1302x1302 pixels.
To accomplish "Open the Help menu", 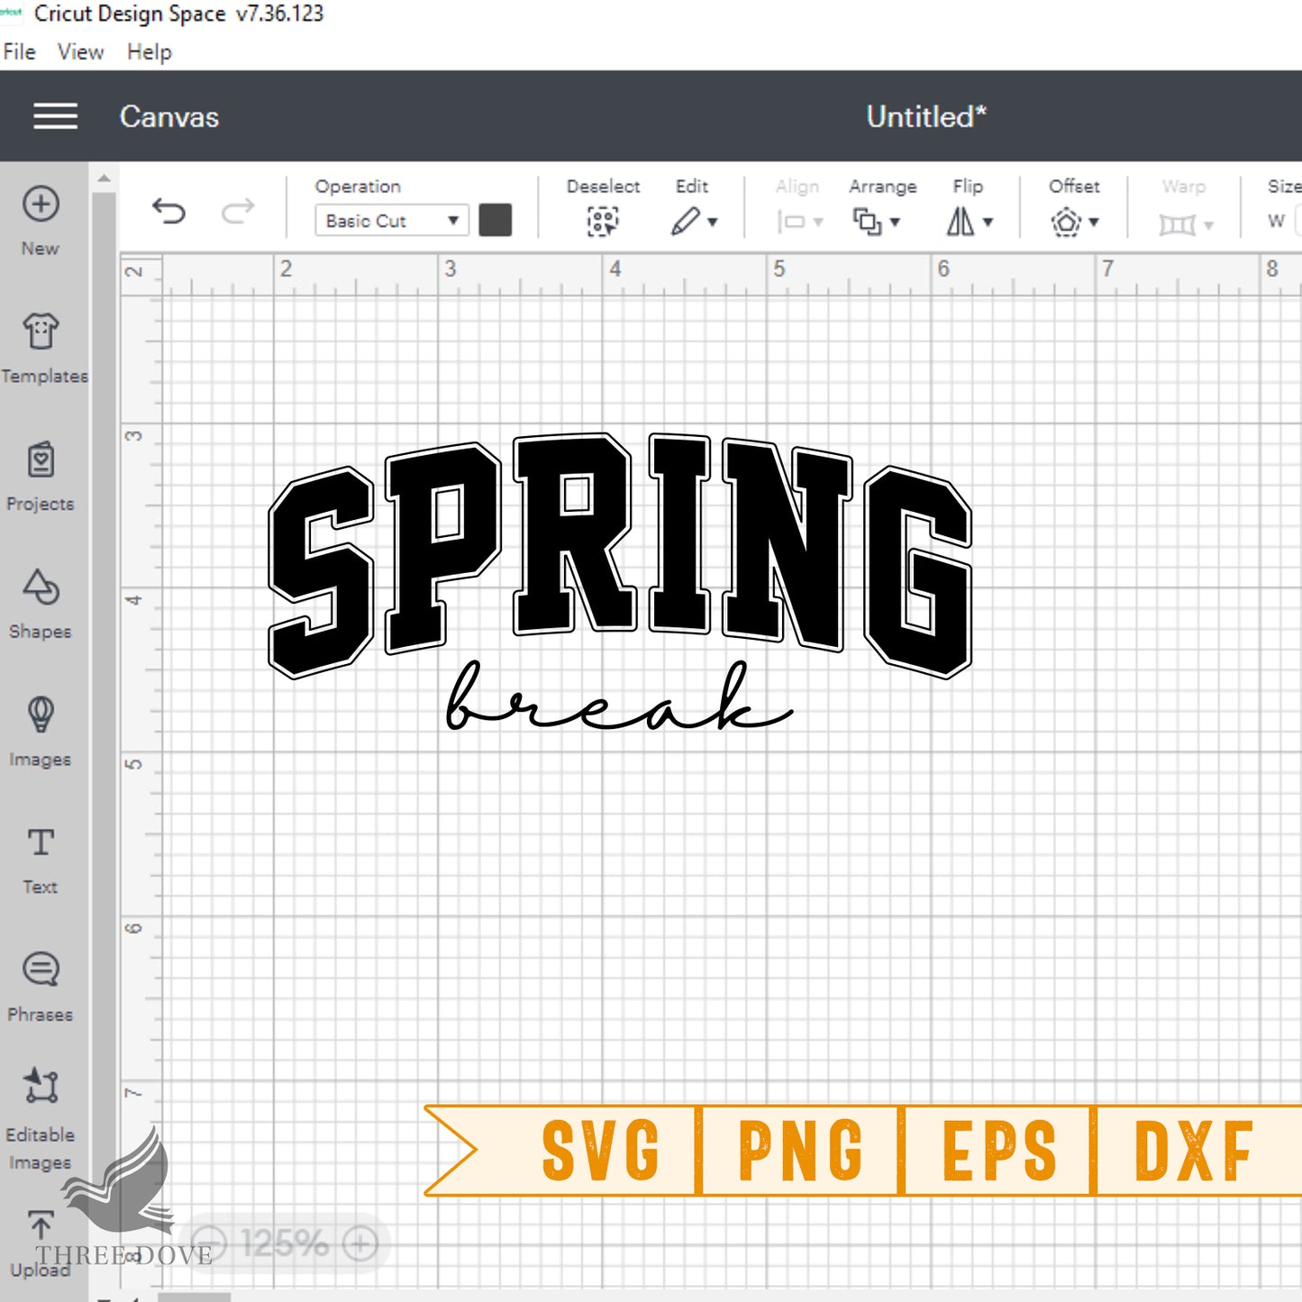I will pyautogui.click(x=150, y=52).
